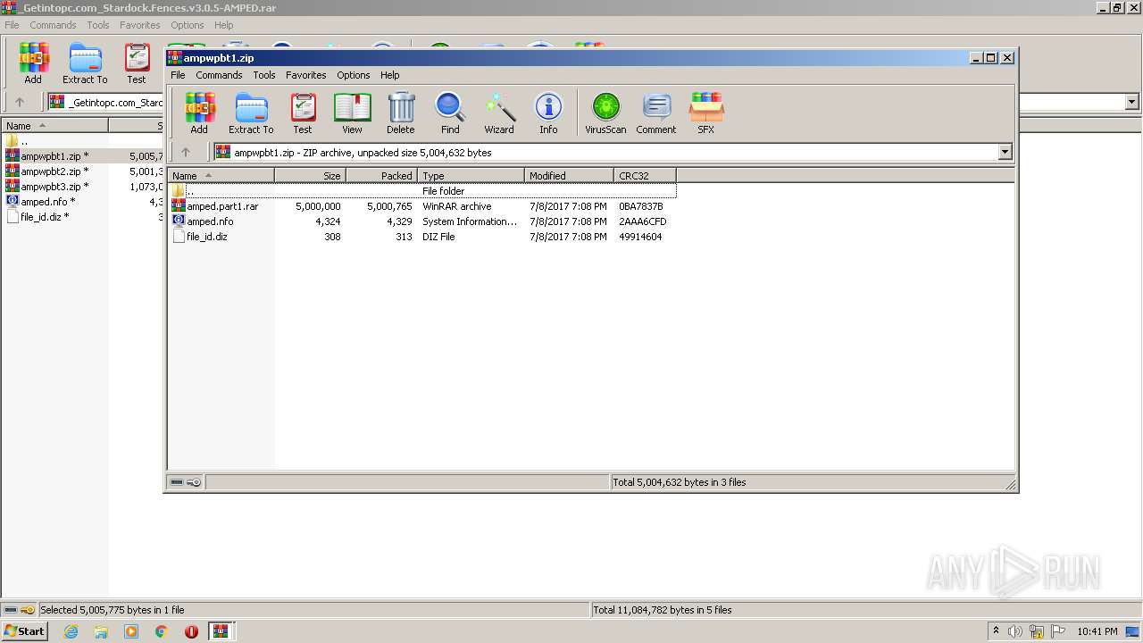
Task: Click Extract To in ampwpbt1.zip window
Action: 251,113
